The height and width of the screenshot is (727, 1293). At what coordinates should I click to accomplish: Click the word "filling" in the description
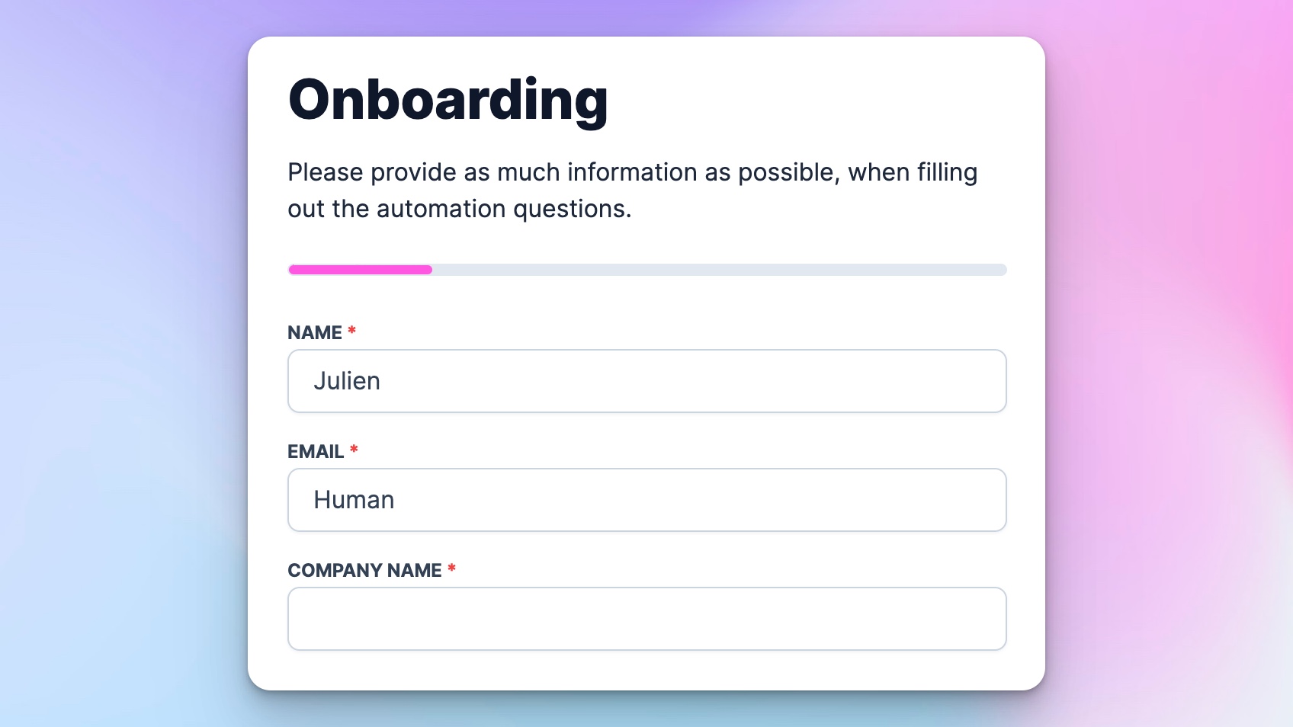point(947,173)
